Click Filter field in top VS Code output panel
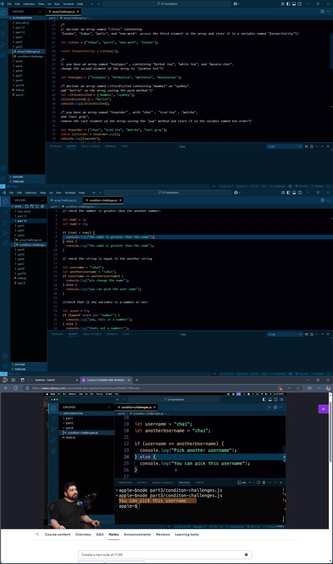The image size is (333, 564). pyautogui.click(x=220, y=146)
